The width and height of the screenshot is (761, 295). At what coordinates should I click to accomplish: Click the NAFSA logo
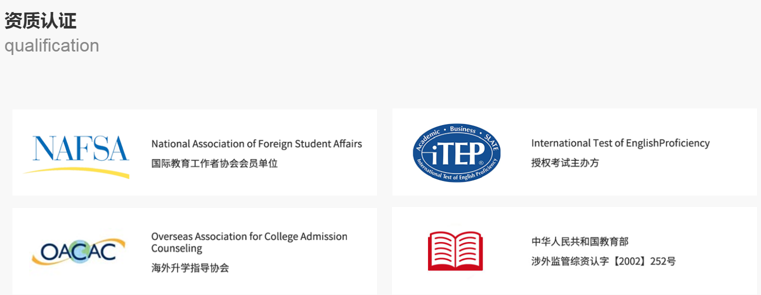click(x=76, y=154)
